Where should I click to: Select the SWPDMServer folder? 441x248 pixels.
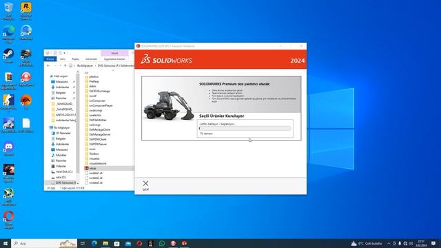98,144
